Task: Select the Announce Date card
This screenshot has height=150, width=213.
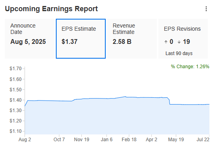Action: coord(30,39)
